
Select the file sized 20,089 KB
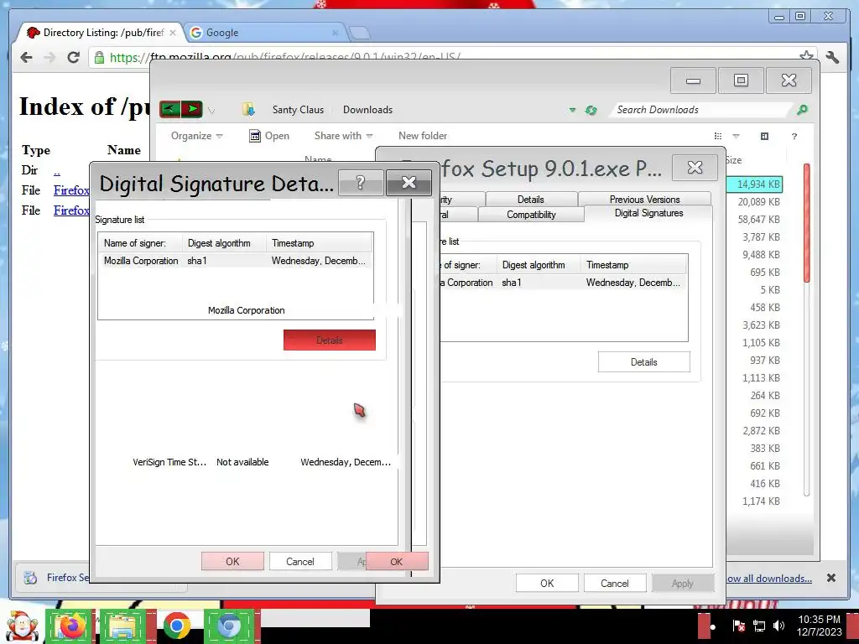pos(758,202)
